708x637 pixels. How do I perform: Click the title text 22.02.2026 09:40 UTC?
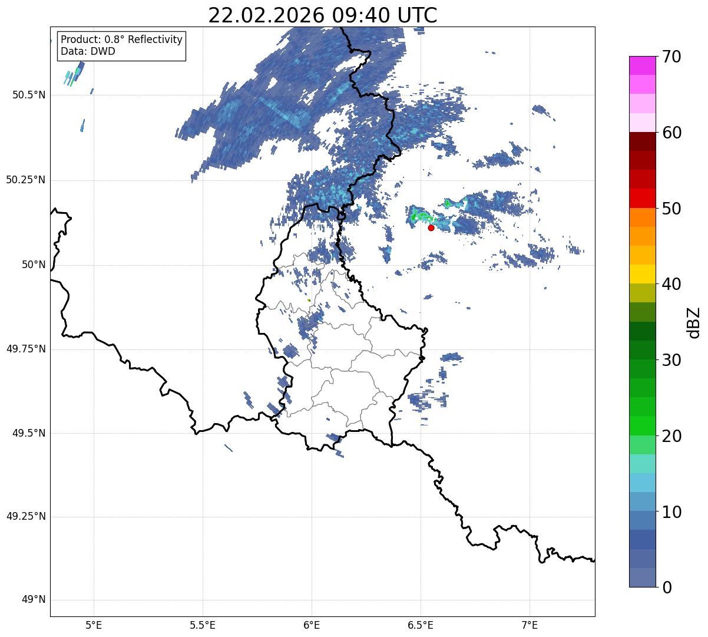(323, 15)
